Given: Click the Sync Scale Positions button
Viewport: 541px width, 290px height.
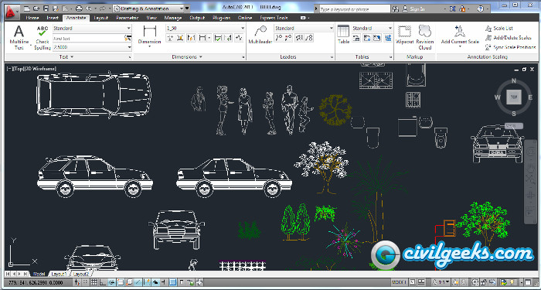Looking at the screenshot, I should tap(510, 47).
